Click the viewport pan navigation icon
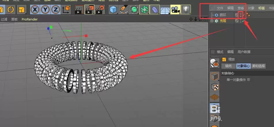Viewport: 274px width, 127px height. [x=191, y=19]
